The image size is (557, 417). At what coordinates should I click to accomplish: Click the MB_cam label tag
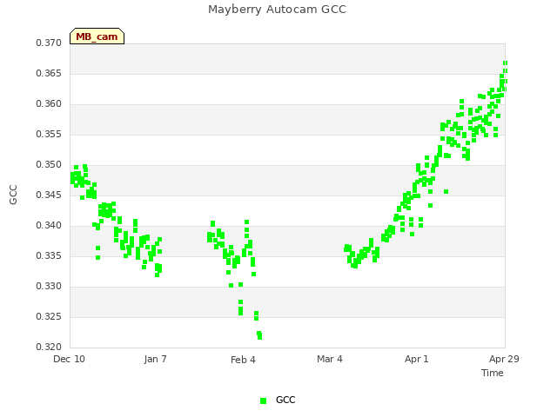coord(97,36)
